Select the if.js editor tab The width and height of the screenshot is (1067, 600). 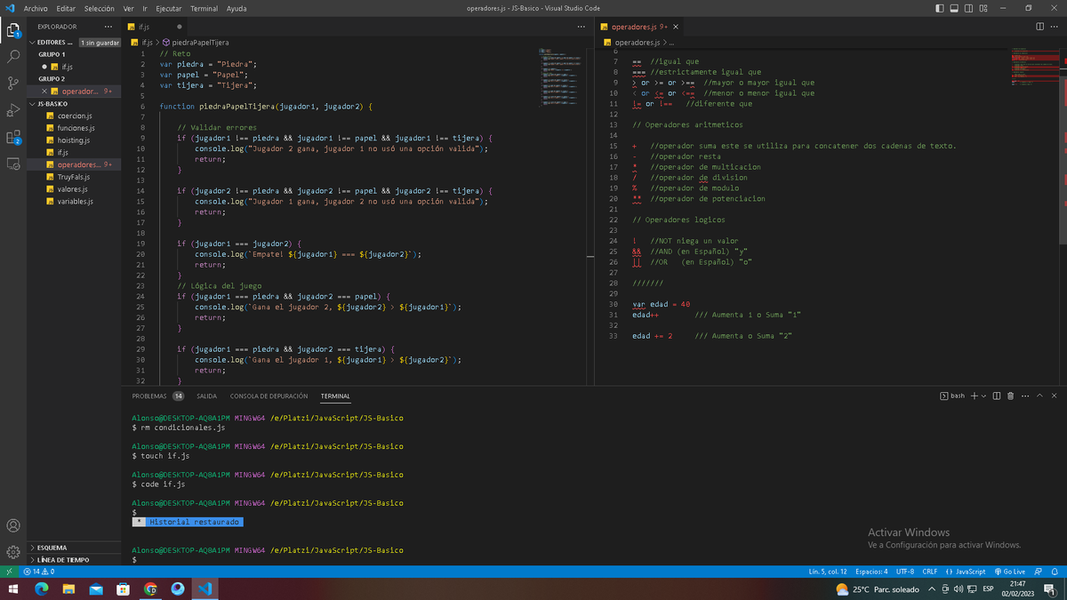(x=156, y=27)
